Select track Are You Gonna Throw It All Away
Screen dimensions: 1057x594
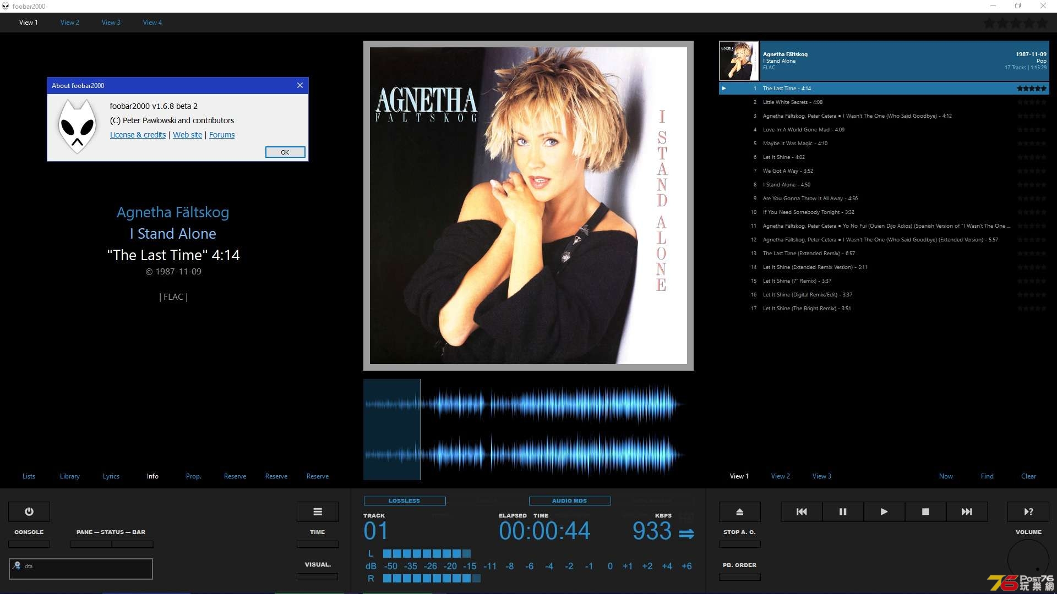coord(884,198)
